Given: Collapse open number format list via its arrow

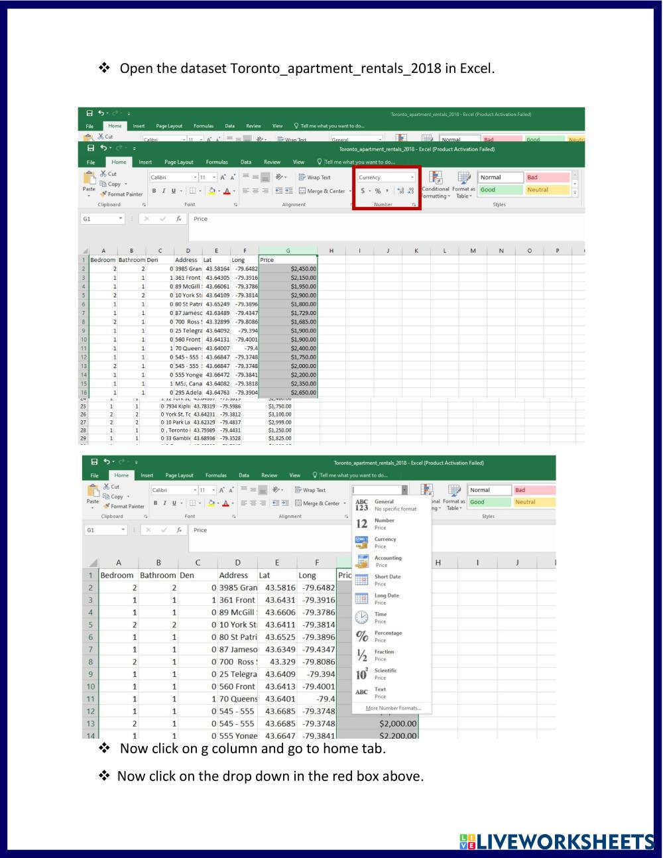Looking at the screenshot, I should coord(404,490).
